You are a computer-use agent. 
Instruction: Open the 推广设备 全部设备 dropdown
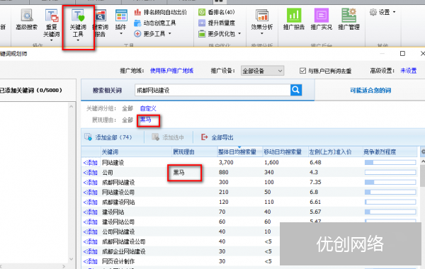(x=262, y=71)
